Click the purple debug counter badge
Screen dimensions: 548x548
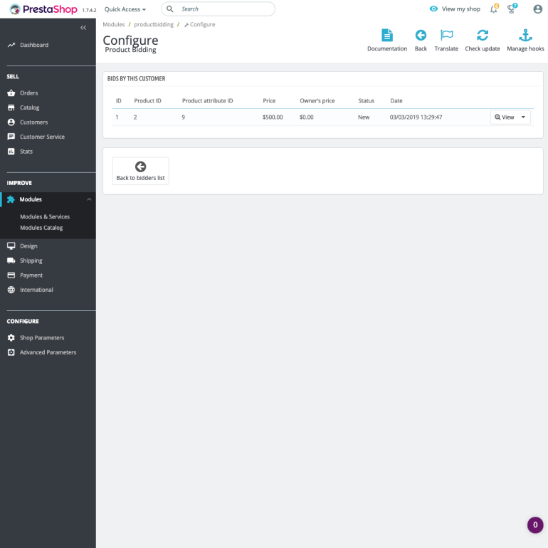click(535, 525)
